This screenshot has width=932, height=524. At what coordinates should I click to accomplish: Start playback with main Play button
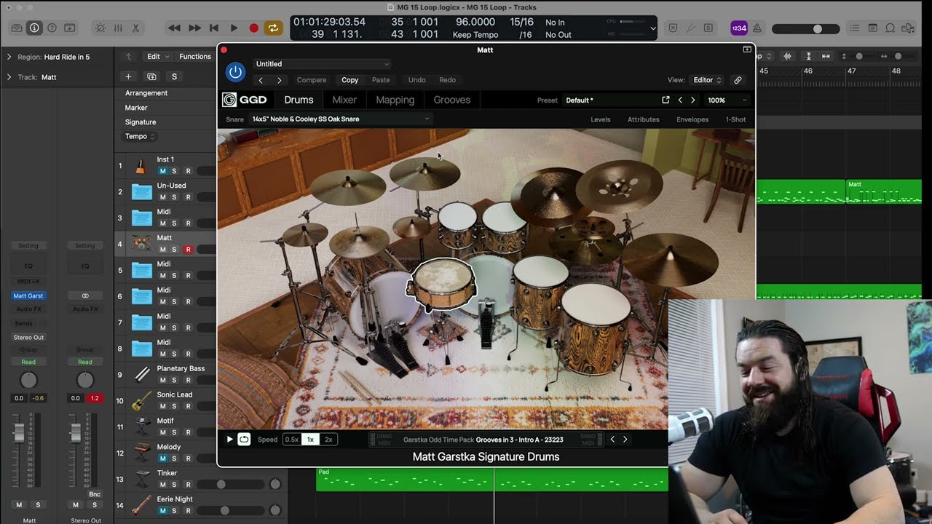click(x=234, y=28)
